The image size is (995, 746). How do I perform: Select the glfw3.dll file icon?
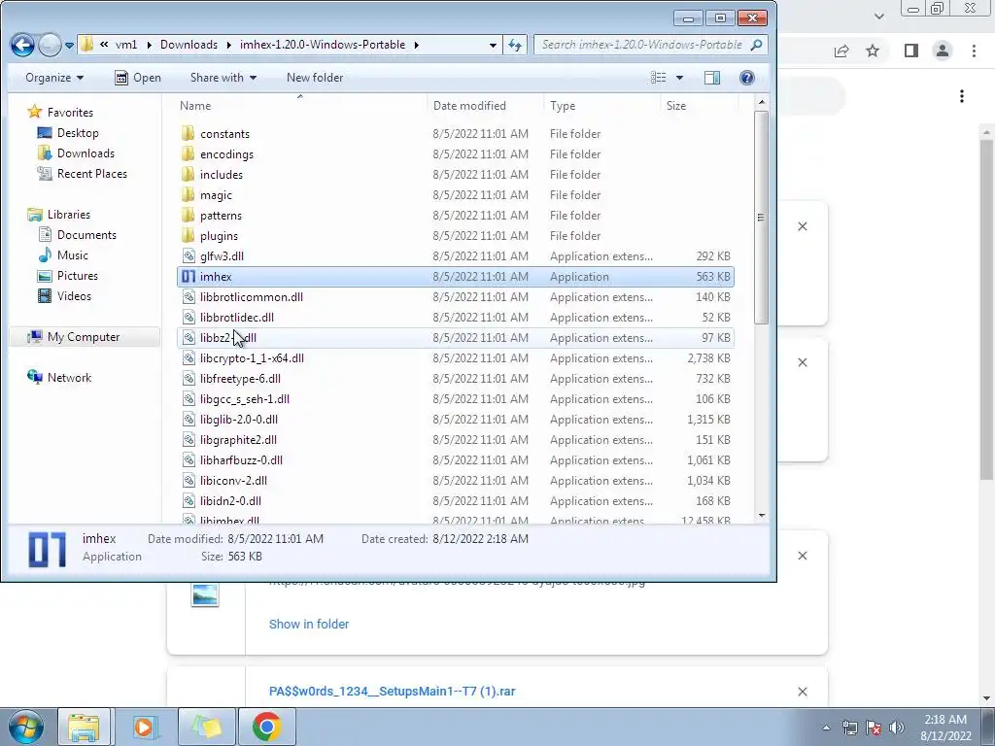click(x=189, y=255)
